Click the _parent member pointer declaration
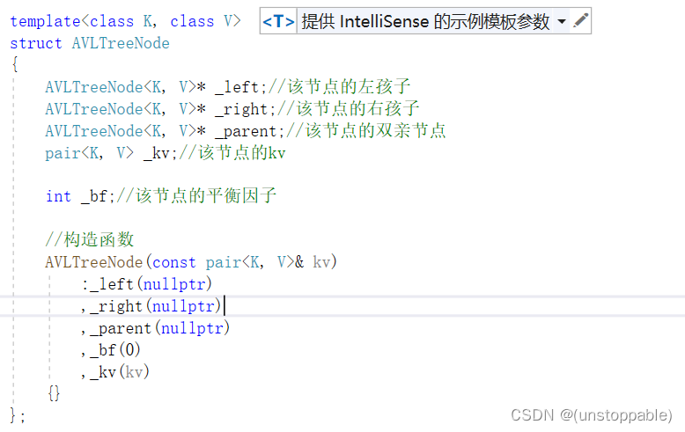This screenshot has height=432, width=685. coord(247,131)
